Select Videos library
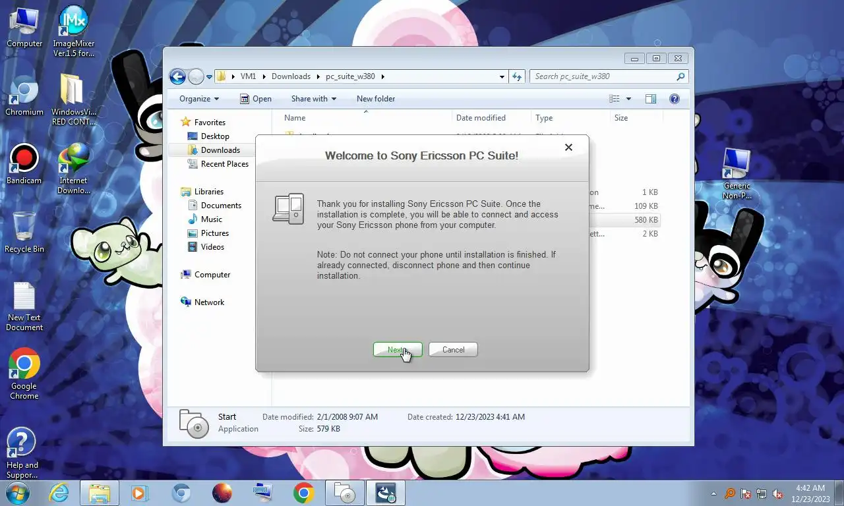This screenshot has height=506, width=844. [206, 247]
